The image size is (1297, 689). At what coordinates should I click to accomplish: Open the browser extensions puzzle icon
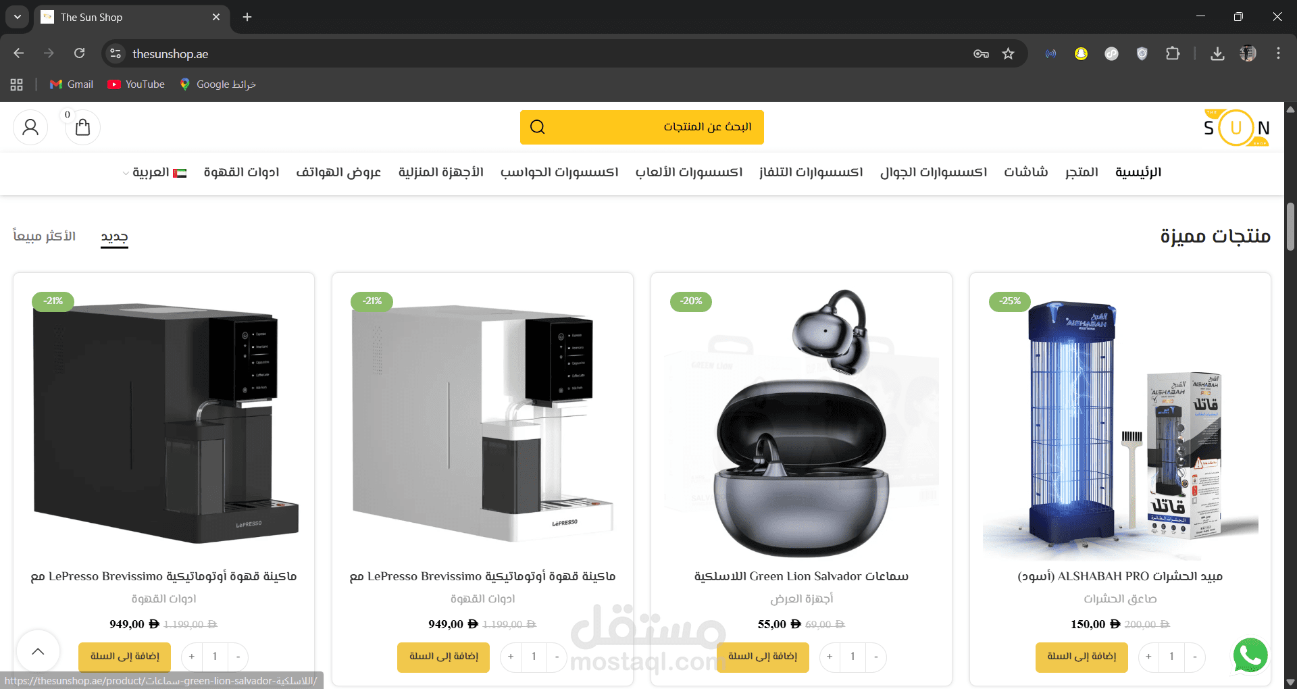[1173, 54]
